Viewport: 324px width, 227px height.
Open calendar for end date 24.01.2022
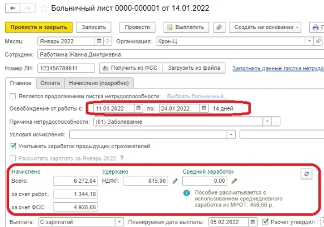click(204, 108)
